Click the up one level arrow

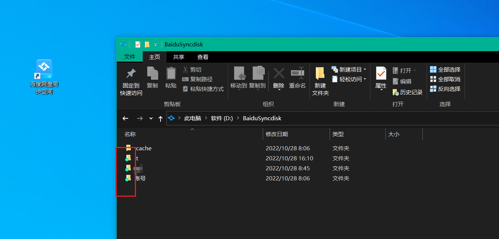(161, 118)
